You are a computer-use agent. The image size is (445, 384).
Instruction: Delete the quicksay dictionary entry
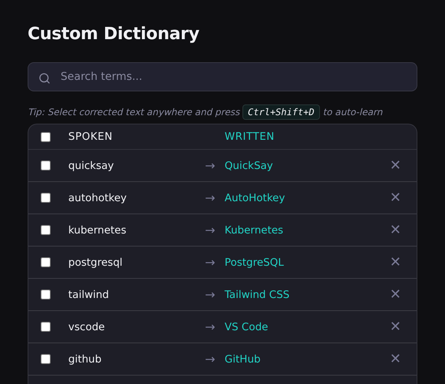tap(395, 165)
